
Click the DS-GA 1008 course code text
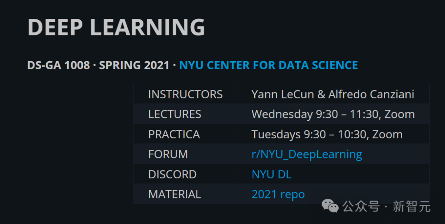(x=59, y=65)
